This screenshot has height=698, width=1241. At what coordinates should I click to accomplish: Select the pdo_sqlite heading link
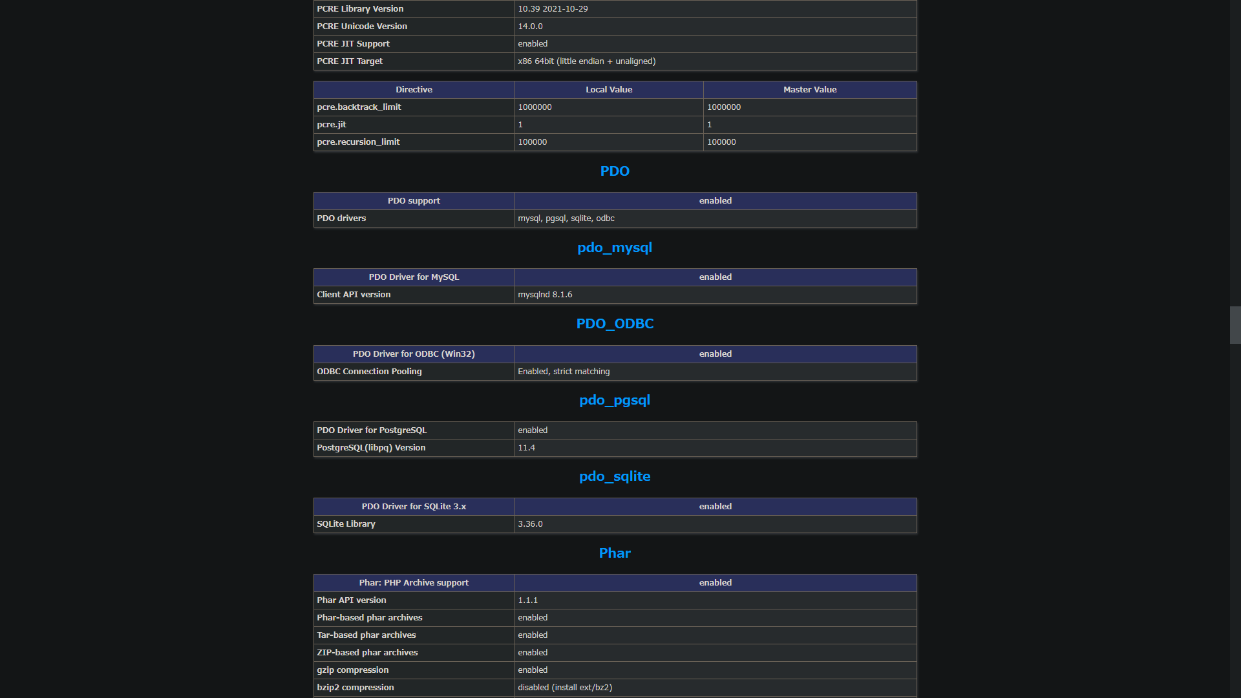pyautogui.click(x=614, y=476)
